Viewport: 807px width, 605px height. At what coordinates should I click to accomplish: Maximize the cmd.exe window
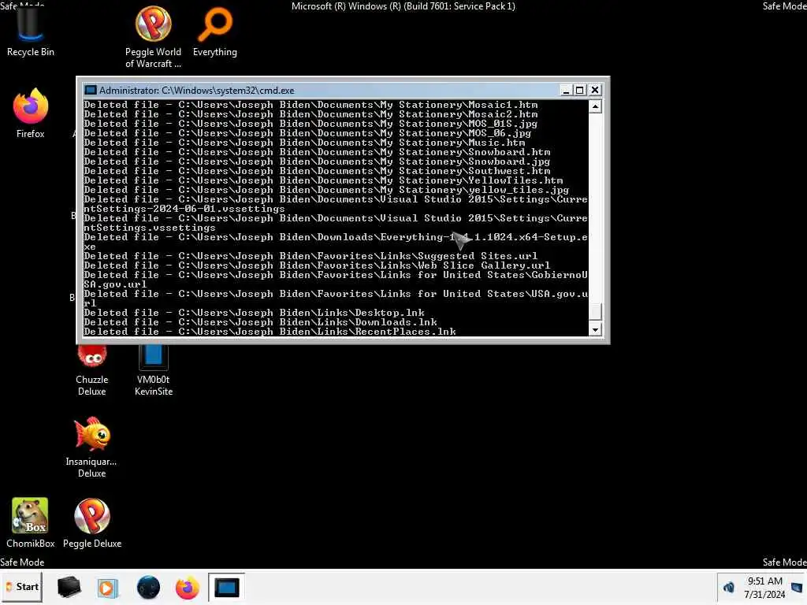(x=580, y=90)
